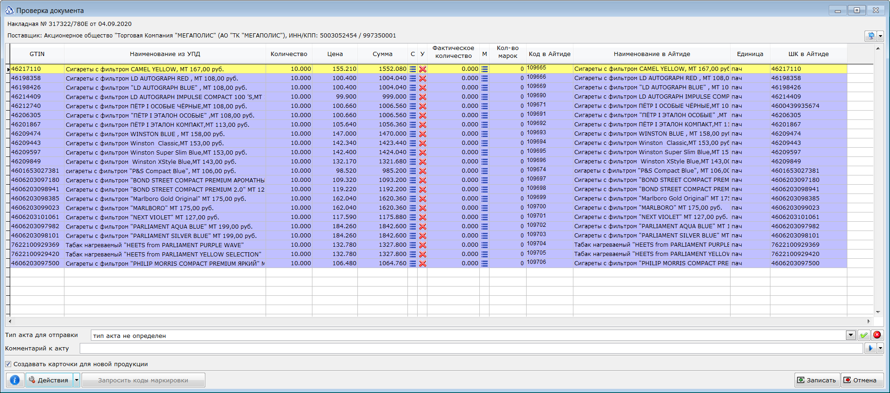Open the M marks icon for PHILIP MORRIS COMPACT PREMIUM
890x393 pixels.
pos(484,263)
